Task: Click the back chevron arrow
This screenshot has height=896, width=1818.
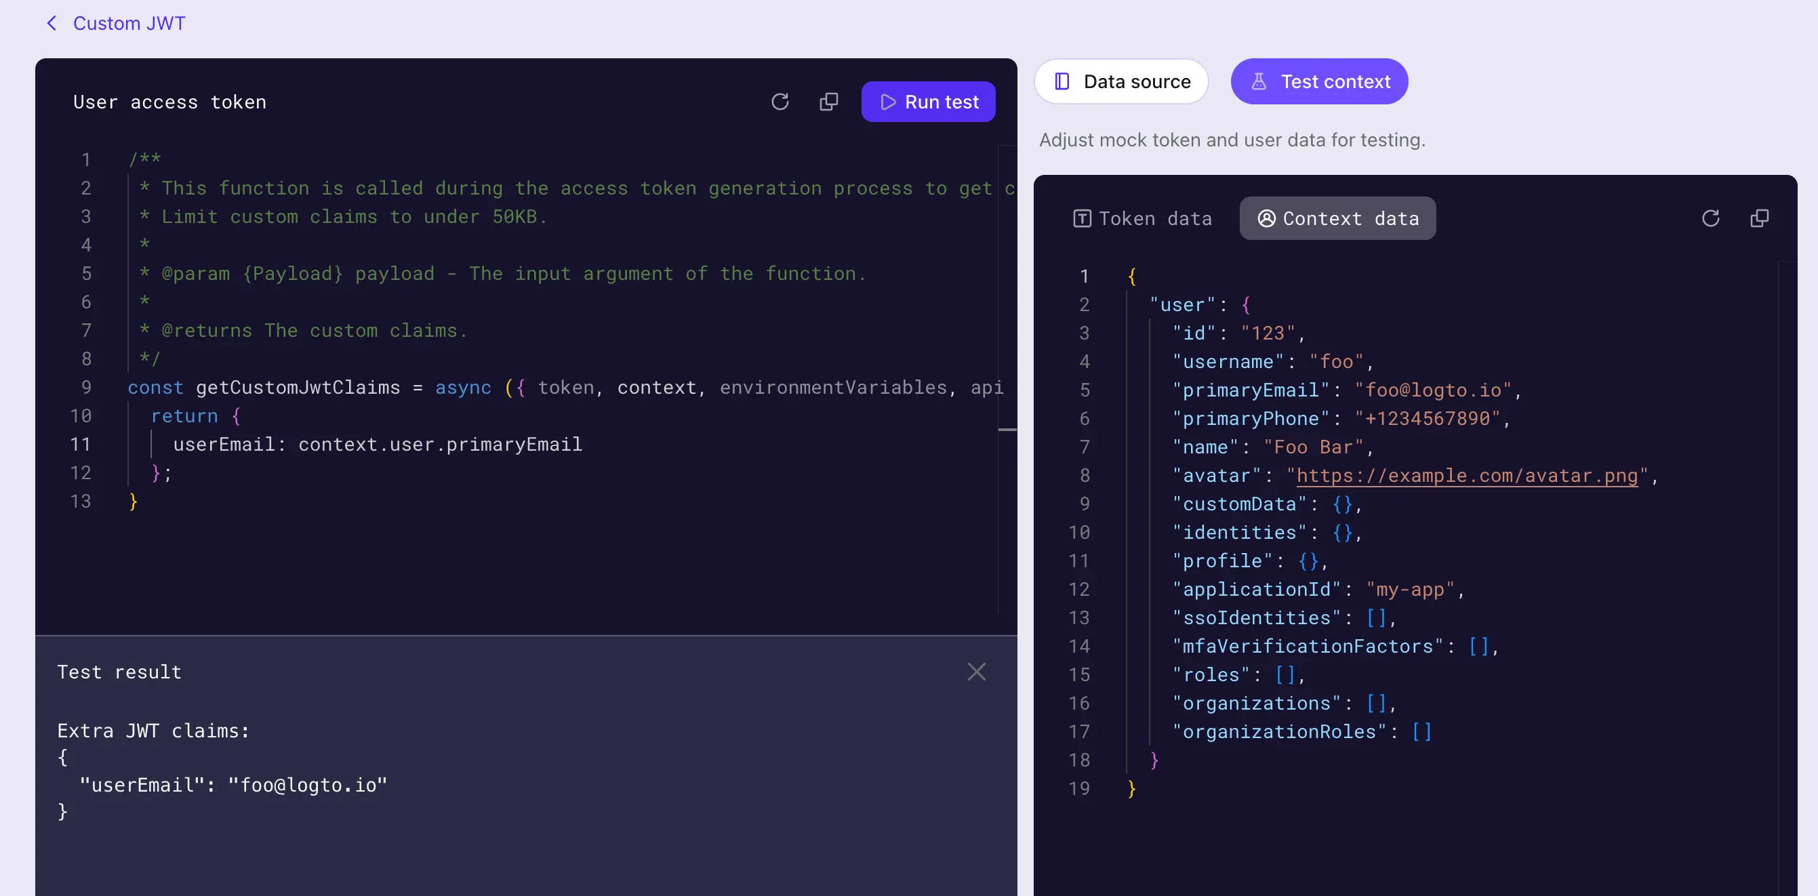Action: click(51, 23)
